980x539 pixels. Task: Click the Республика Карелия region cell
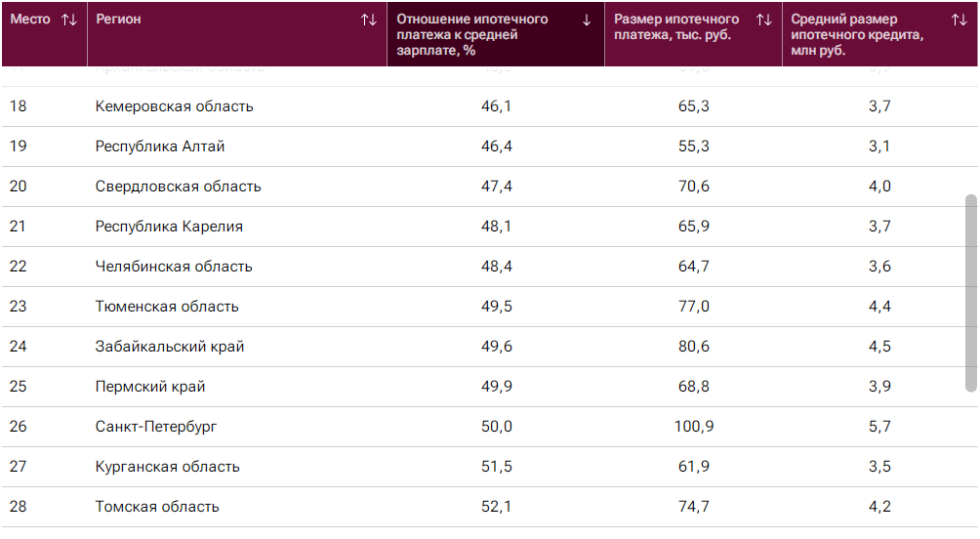[x=169, y=227]
